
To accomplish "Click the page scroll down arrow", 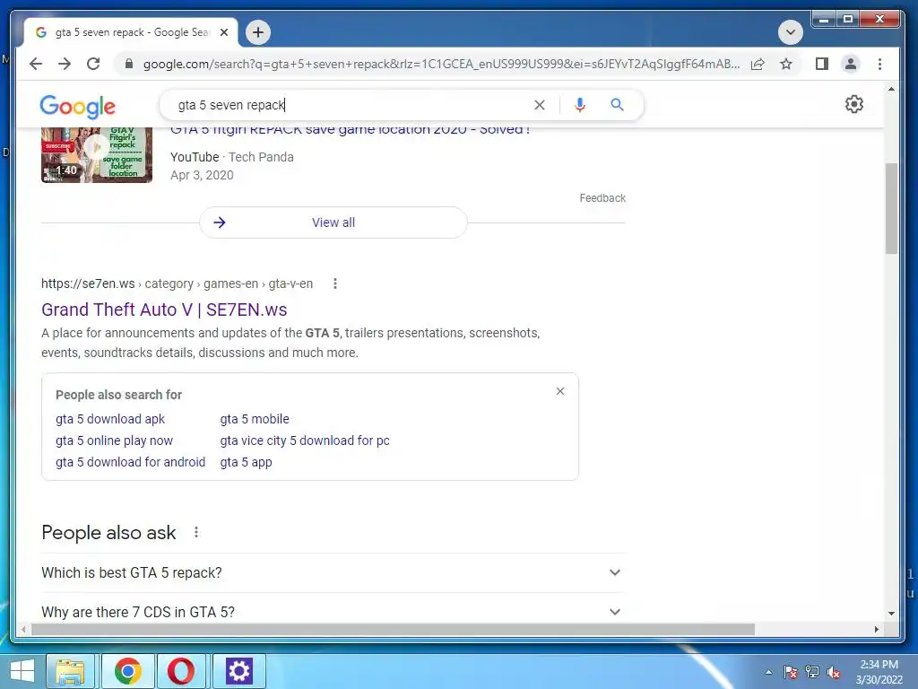I will (891, 614).
